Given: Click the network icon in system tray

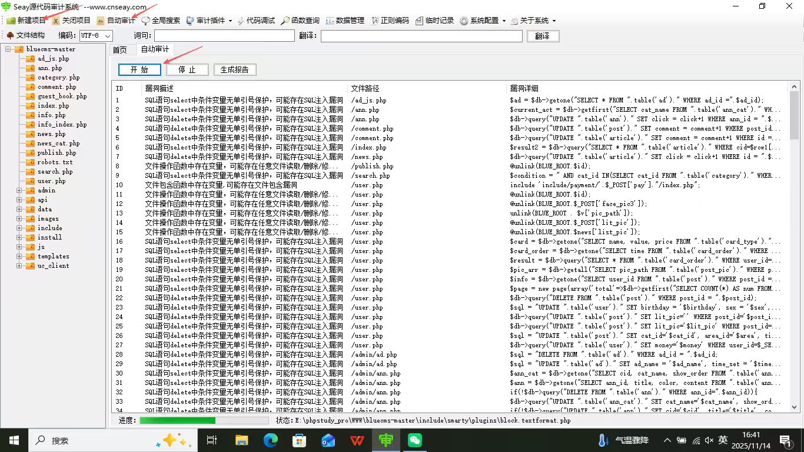Looking at the screenshot, I should (696, 440).
